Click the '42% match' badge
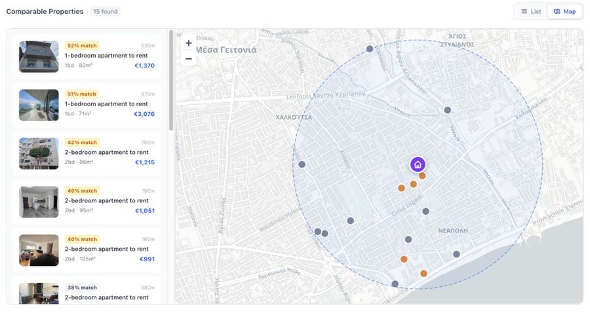This screenshot has height=315, width=590. pyautogui.click(x=82, y=143)
